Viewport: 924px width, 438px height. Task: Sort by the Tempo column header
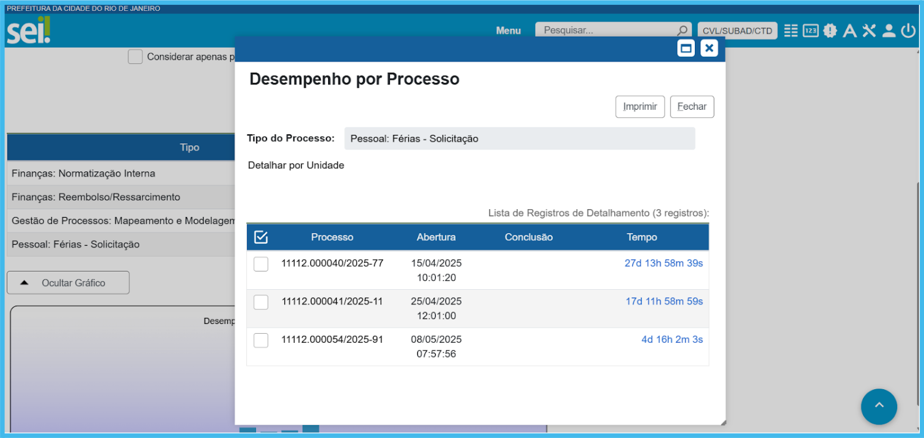coord(641,237)
